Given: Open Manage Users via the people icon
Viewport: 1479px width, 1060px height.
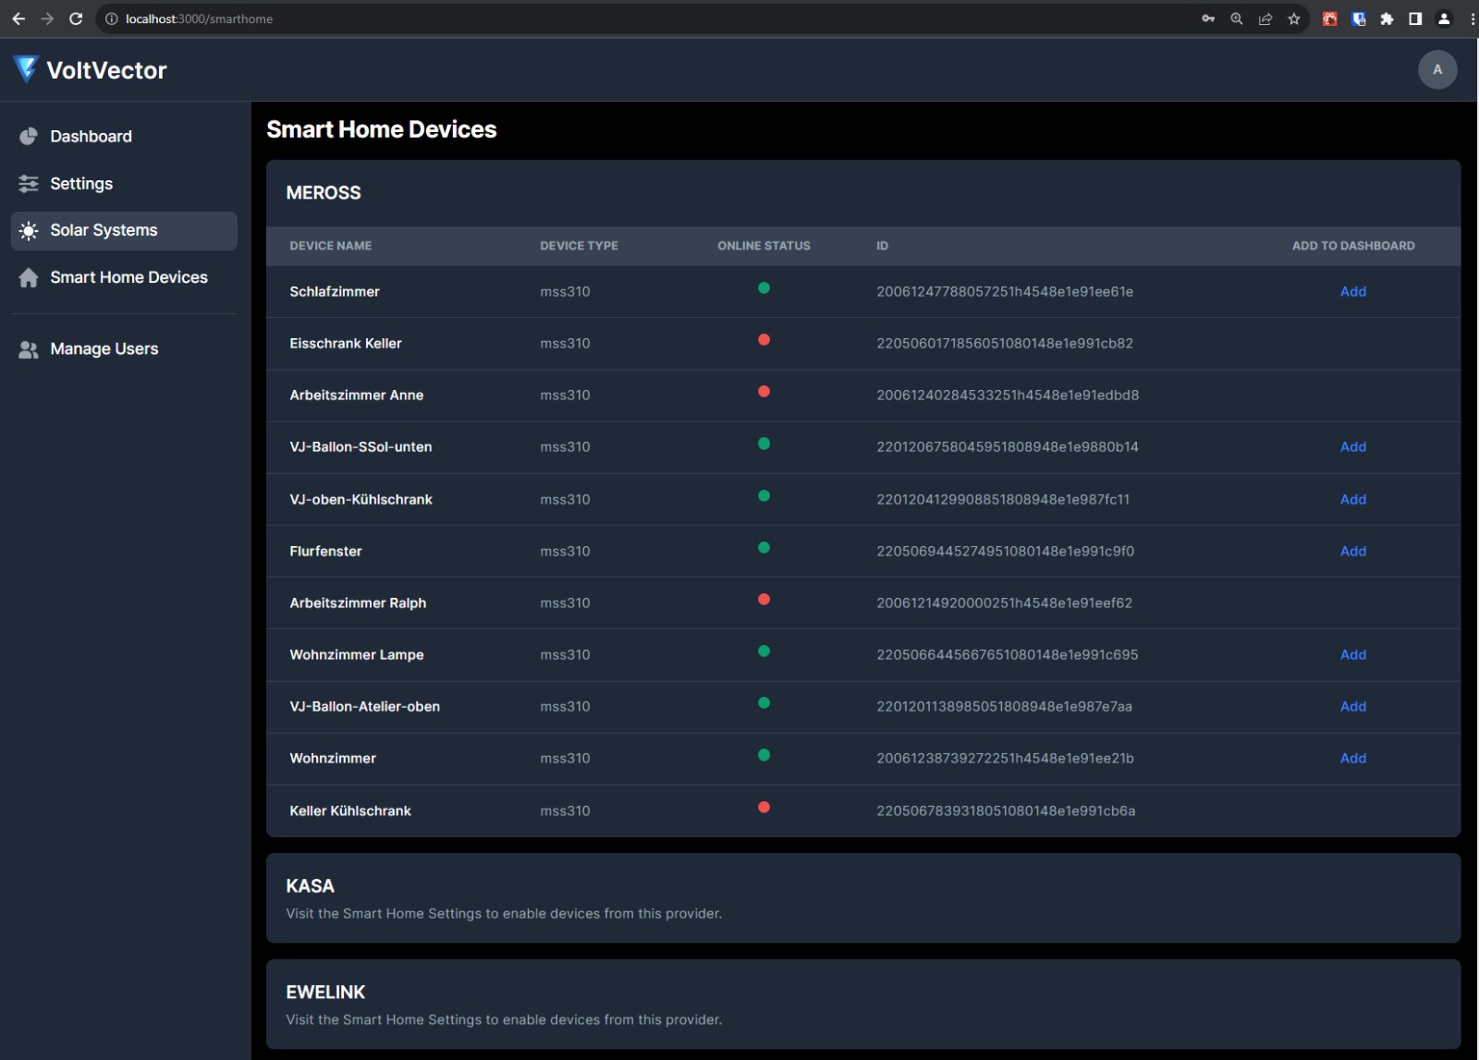Looking at the screenshot, I should (29, 348).
